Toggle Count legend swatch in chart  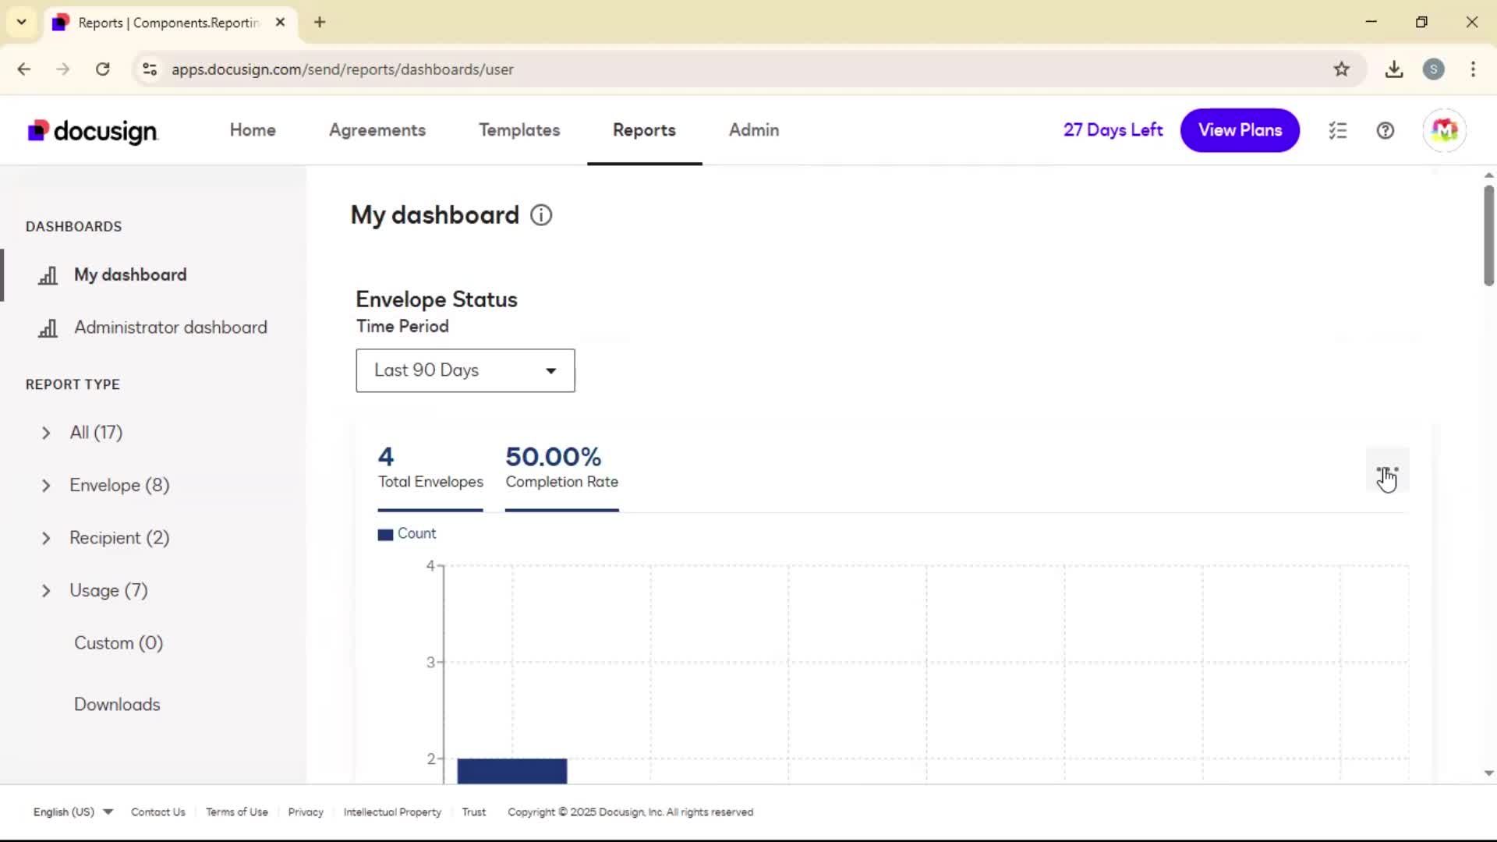click(x=385, y=535)
